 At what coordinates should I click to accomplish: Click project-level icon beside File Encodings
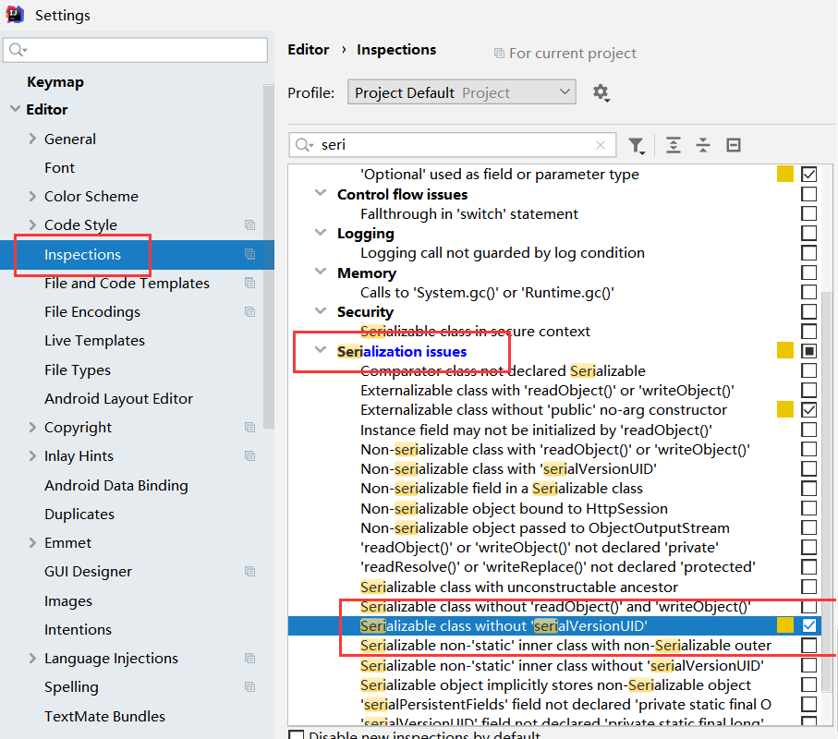[249, 311]
